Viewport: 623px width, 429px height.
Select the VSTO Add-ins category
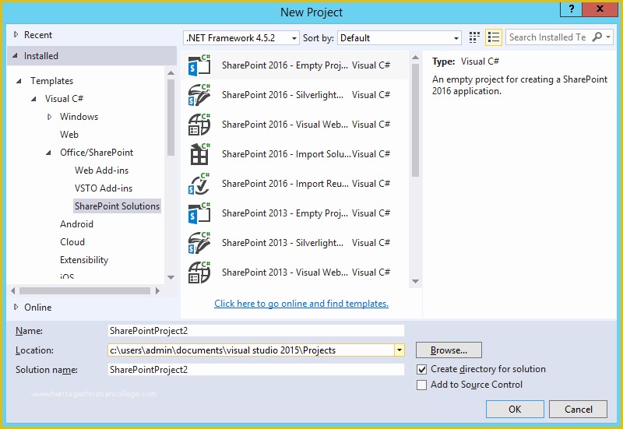point(104,188)
